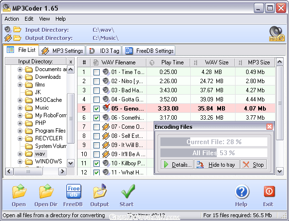Expand the PHP folder node
This screenshot has width=289, height=221.
(x=20, y=123)
